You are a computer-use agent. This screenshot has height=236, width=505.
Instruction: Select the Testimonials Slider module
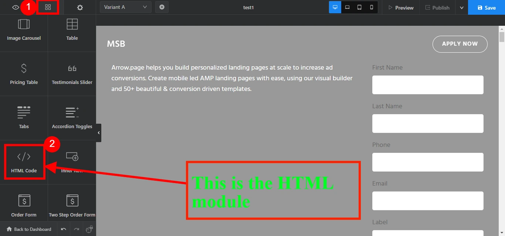[72, 74]
